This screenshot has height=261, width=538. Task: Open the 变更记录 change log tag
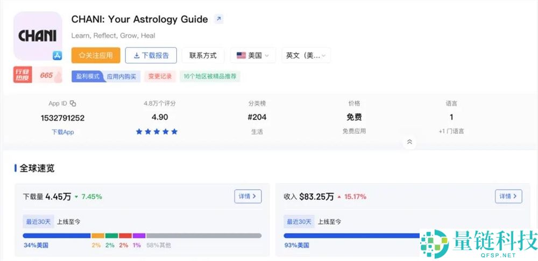pyautogui.click(x=160, y=76)
